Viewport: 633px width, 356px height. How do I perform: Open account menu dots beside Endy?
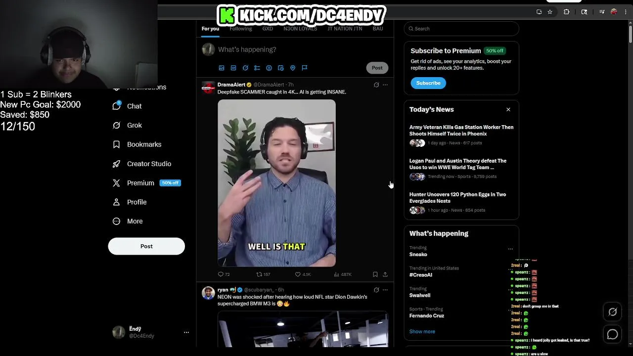(186, 332)
